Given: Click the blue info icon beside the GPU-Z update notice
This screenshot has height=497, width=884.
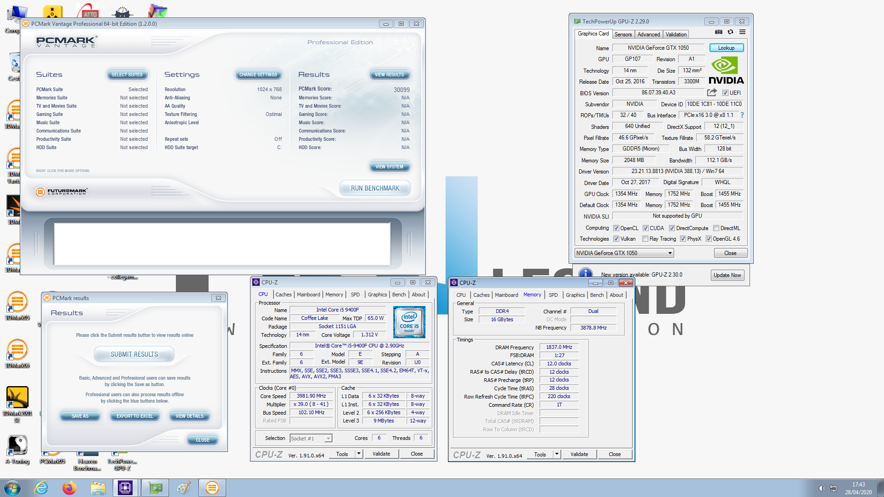Looking at the screenshot, I should click(x=585, y=274).
